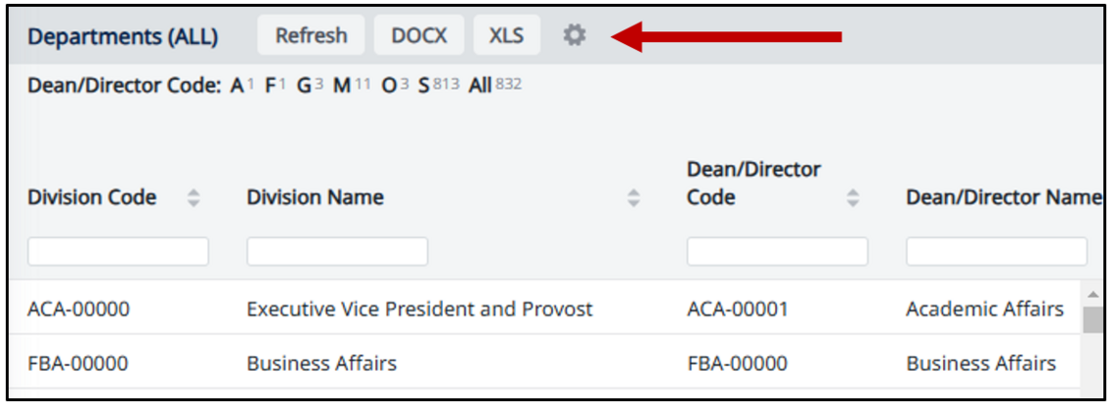This screenshot has height=407, width=1114.
Task: Filter by Dean/Director Code A
Action: (x=237, y=86)
